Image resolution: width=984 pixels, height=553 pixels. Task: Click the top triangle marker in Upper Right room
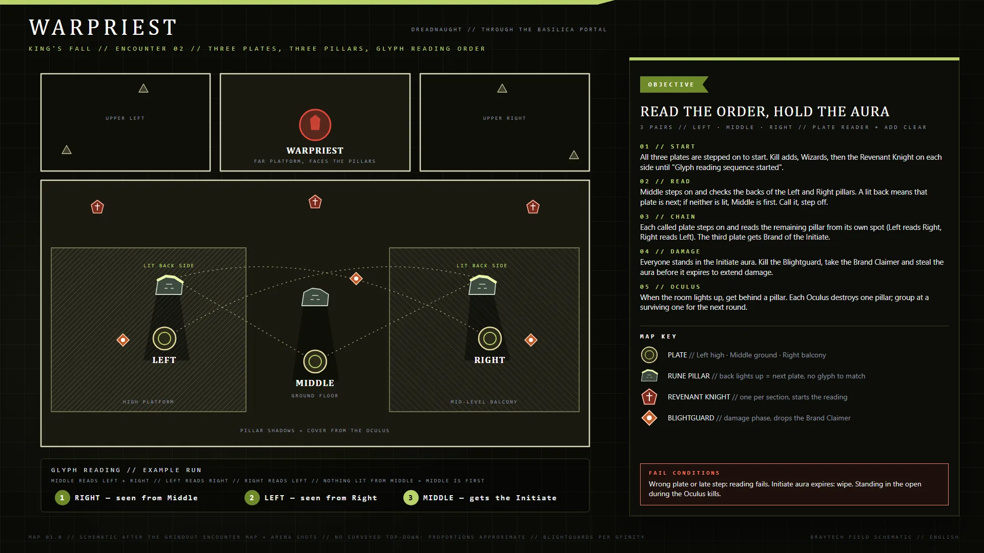(502, 89)
